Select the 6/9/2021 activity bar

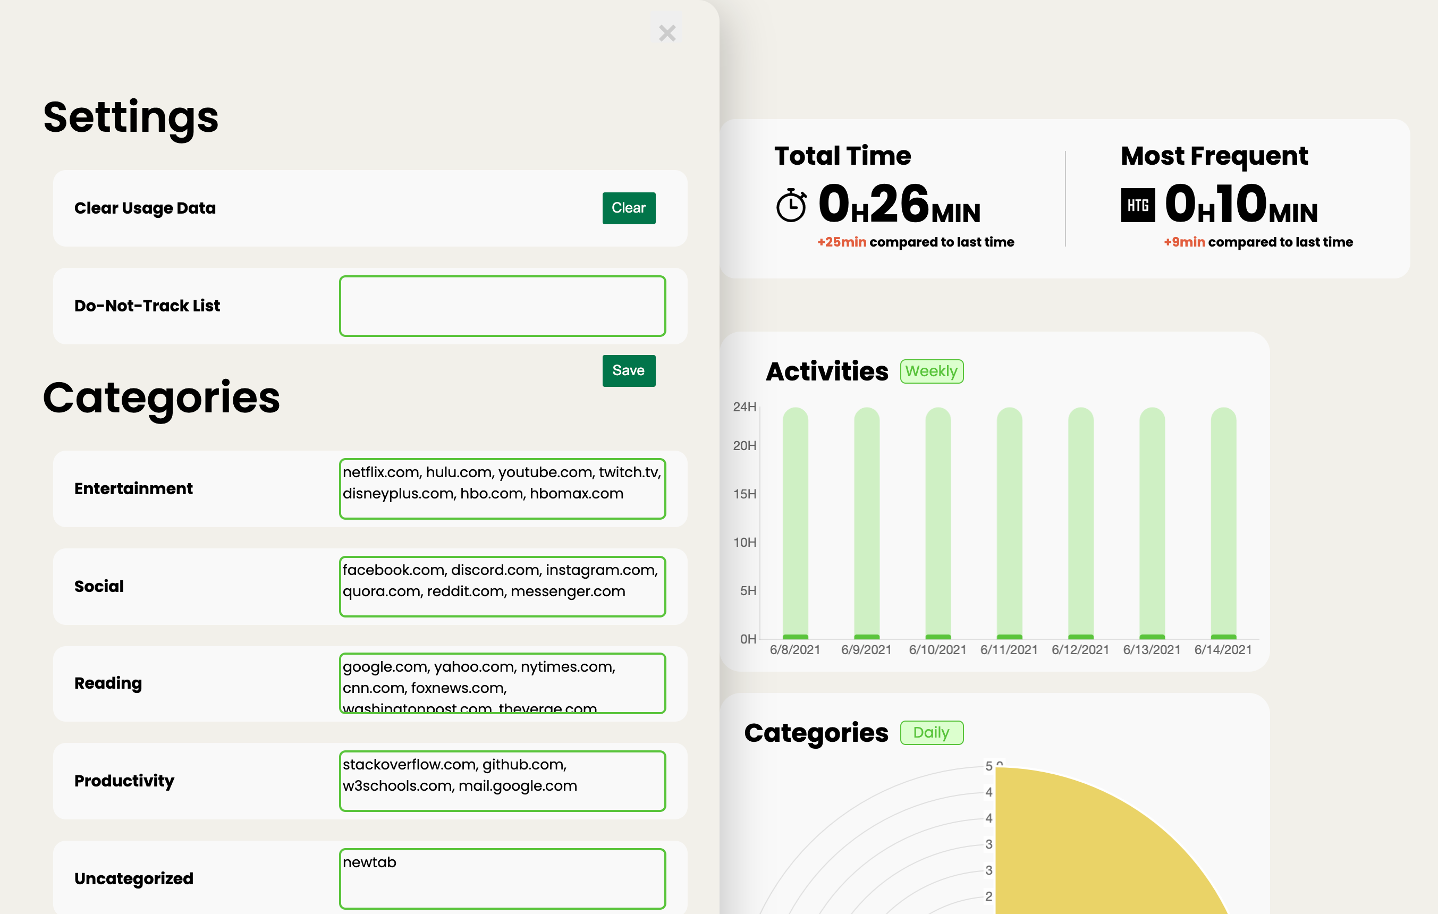867,523
